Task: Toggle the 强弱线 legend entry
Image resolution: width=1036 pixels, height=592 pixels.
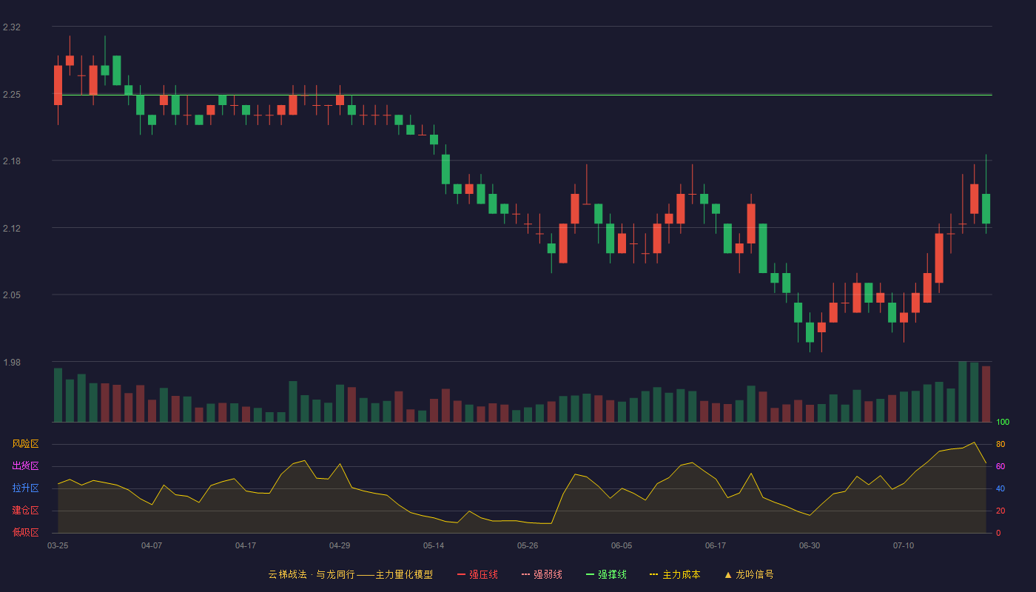Action: coord(542,574)
